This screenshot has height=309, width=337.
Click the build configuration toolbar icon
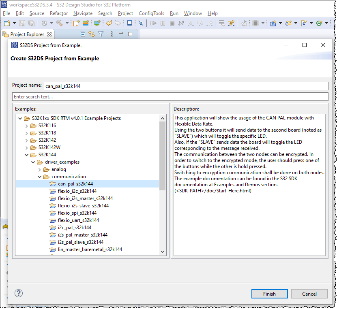(44, 23)
